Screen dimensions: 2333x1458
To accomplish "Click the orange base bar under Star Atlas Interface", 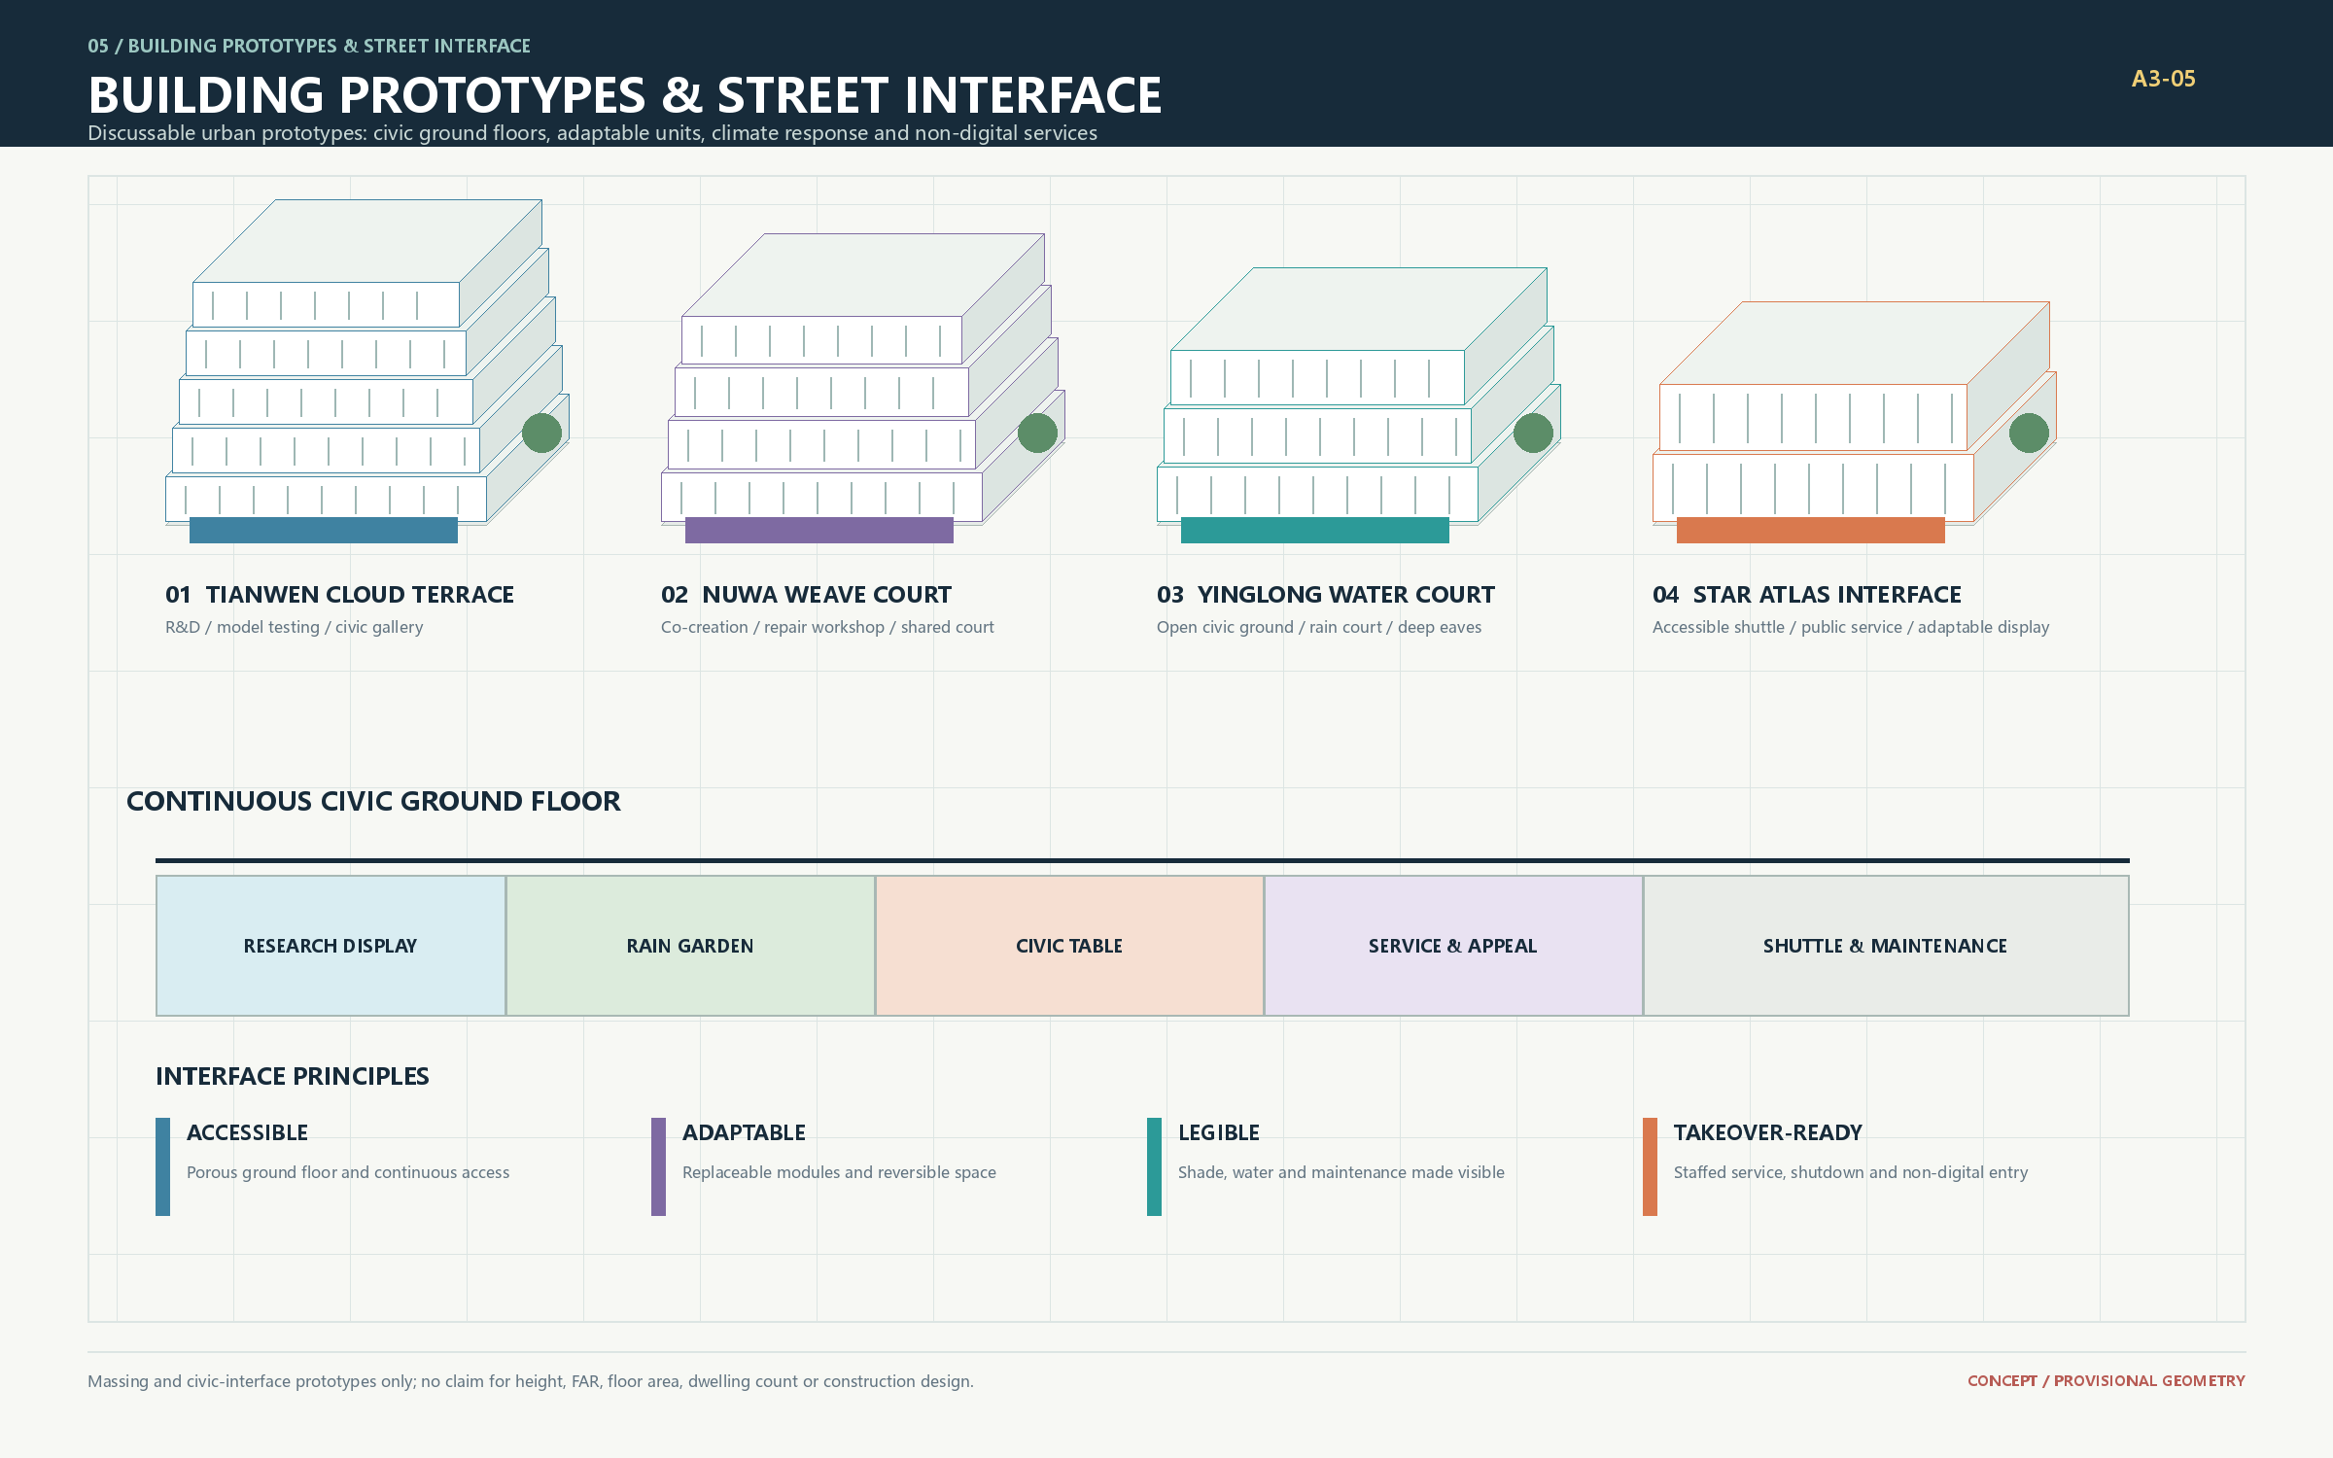I will tap(1811, 530).
